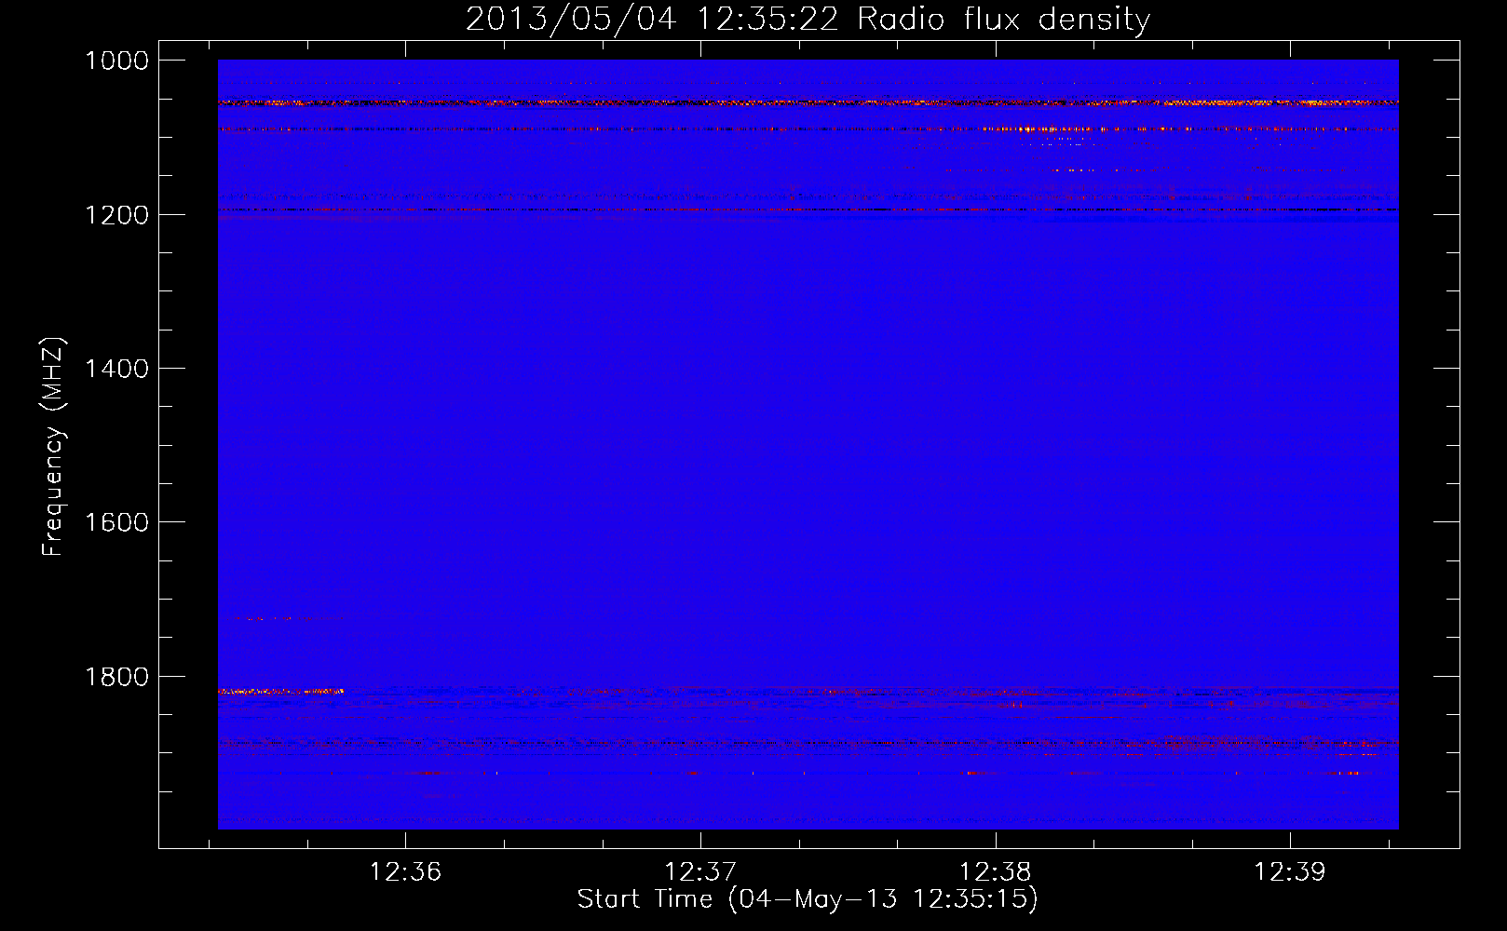Image resolution: width=1507 pixels, height=931 pixels.
Task: Click the 1400 frequency tick label
Action: pos(117,369)
